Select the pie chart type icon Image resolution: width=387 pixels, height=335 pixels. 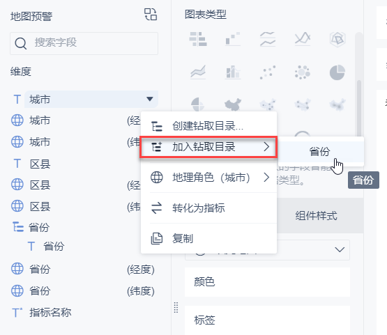(x=337, y=72)
